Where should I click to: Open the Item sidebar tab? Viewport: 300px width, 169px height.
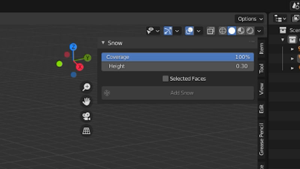pos(261,48)
